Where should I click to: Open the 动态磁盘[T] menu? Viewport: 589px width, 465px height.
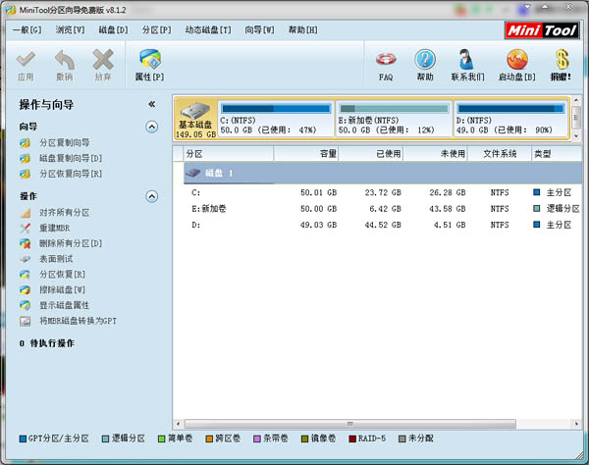click(208, 30)
